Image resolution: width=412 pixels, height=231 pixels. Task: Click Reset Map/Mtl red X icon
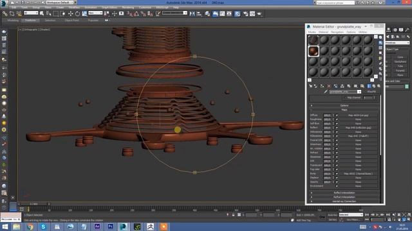pos(329,86)
